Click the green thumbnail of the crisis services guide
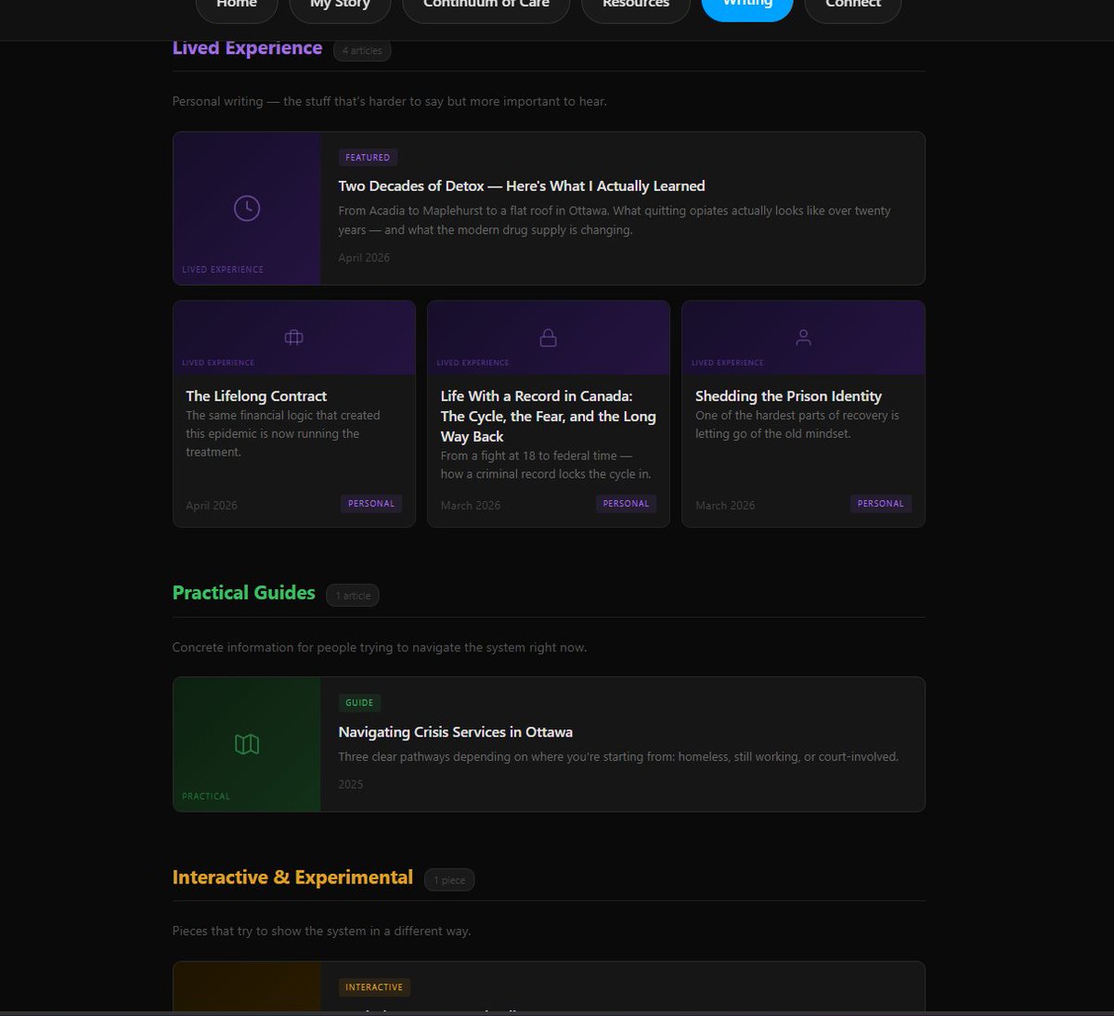Viewport: 1114px width, 1016px height. click(247, 745)
